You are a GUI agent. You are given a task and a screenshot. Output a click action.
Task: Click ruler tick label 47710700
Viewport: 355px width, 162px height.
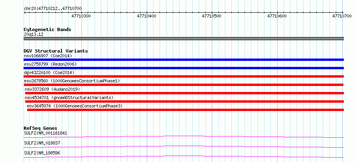coord(342,16)
